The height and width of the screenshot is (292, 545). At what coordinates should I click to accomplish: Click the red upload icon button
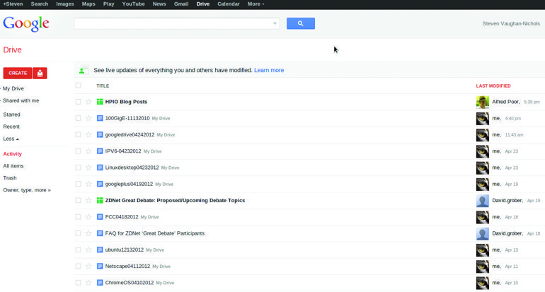40,73
